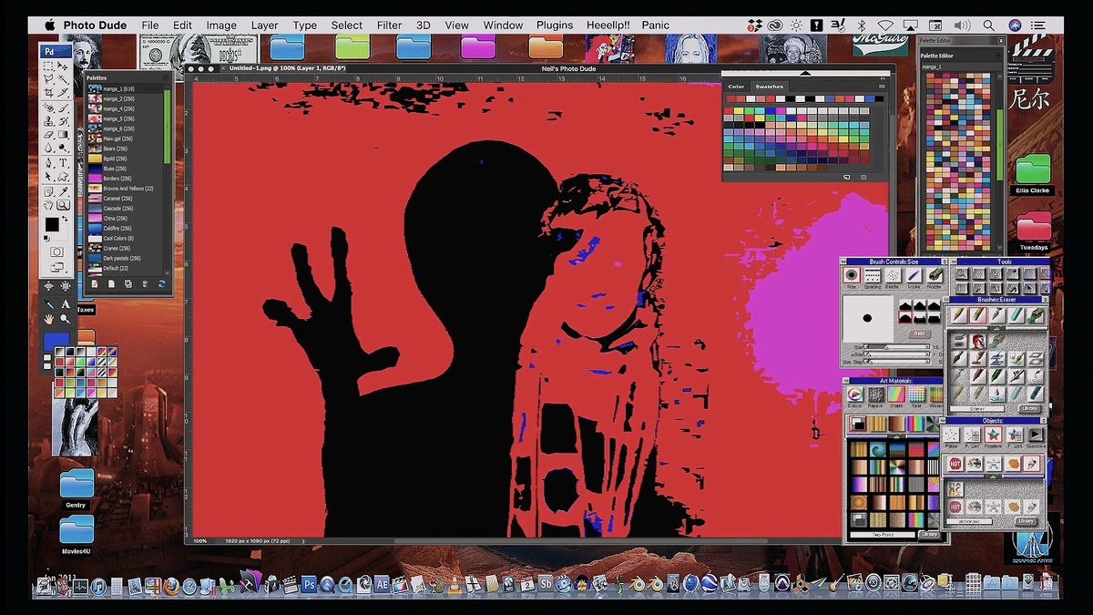Image resolution: width=1093 pixels, height=615 pixels.
Task: Select the Pen tool in toolbox
Action: pos(48,162)
